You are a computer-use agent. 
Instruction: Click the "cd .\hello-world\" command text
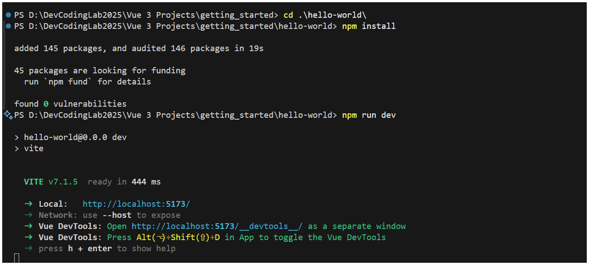[x=325, y=15]
